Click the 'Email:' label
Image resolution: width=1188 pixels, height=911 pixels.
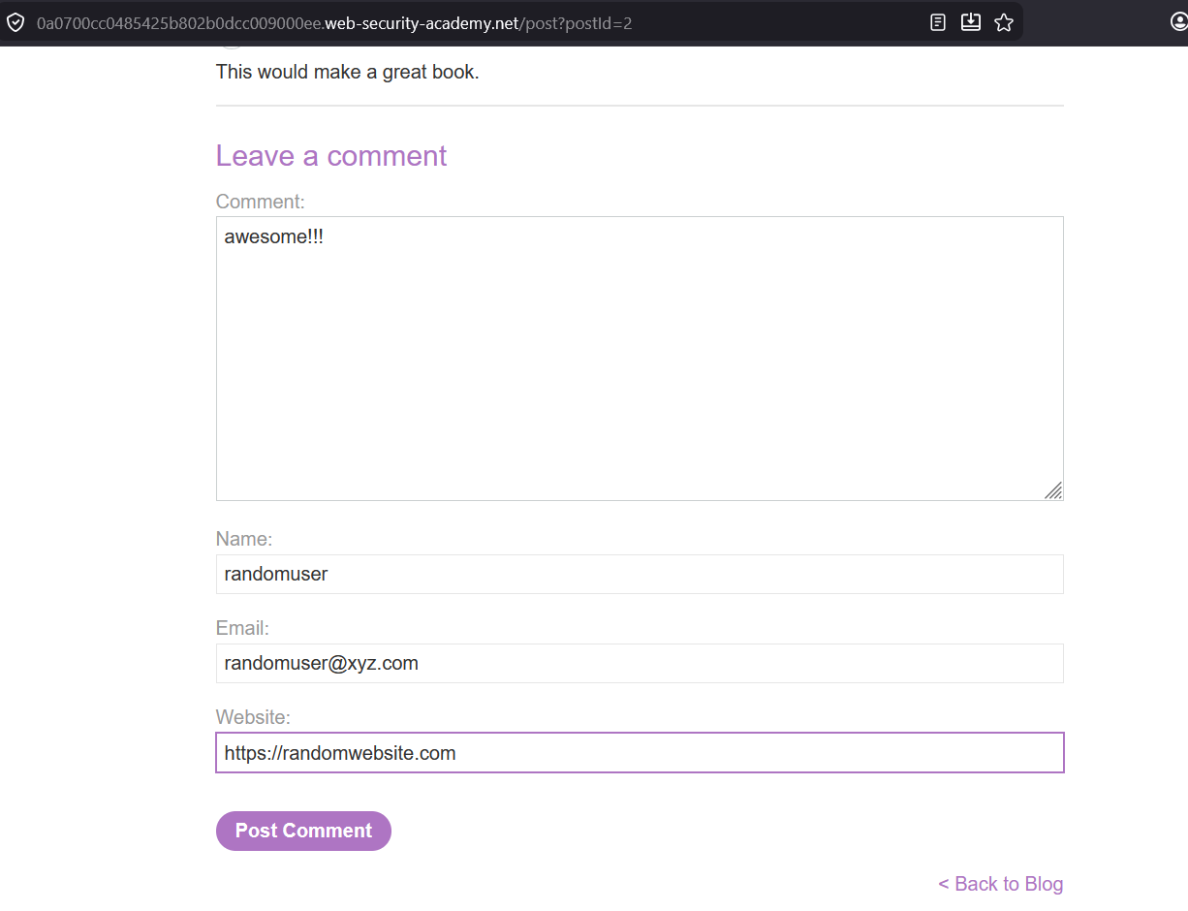(242, 628)
